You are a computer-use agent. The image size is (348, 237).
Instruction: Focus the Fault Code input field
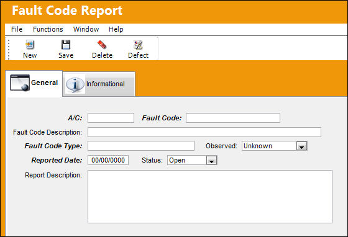233,118
